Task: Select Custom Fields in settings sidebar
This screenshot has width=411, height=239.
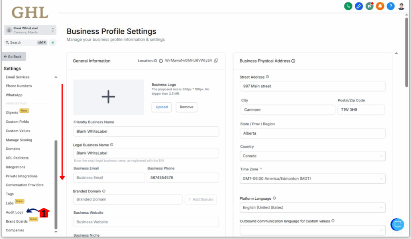Action: pyautogui.click(x=17, y=122)
